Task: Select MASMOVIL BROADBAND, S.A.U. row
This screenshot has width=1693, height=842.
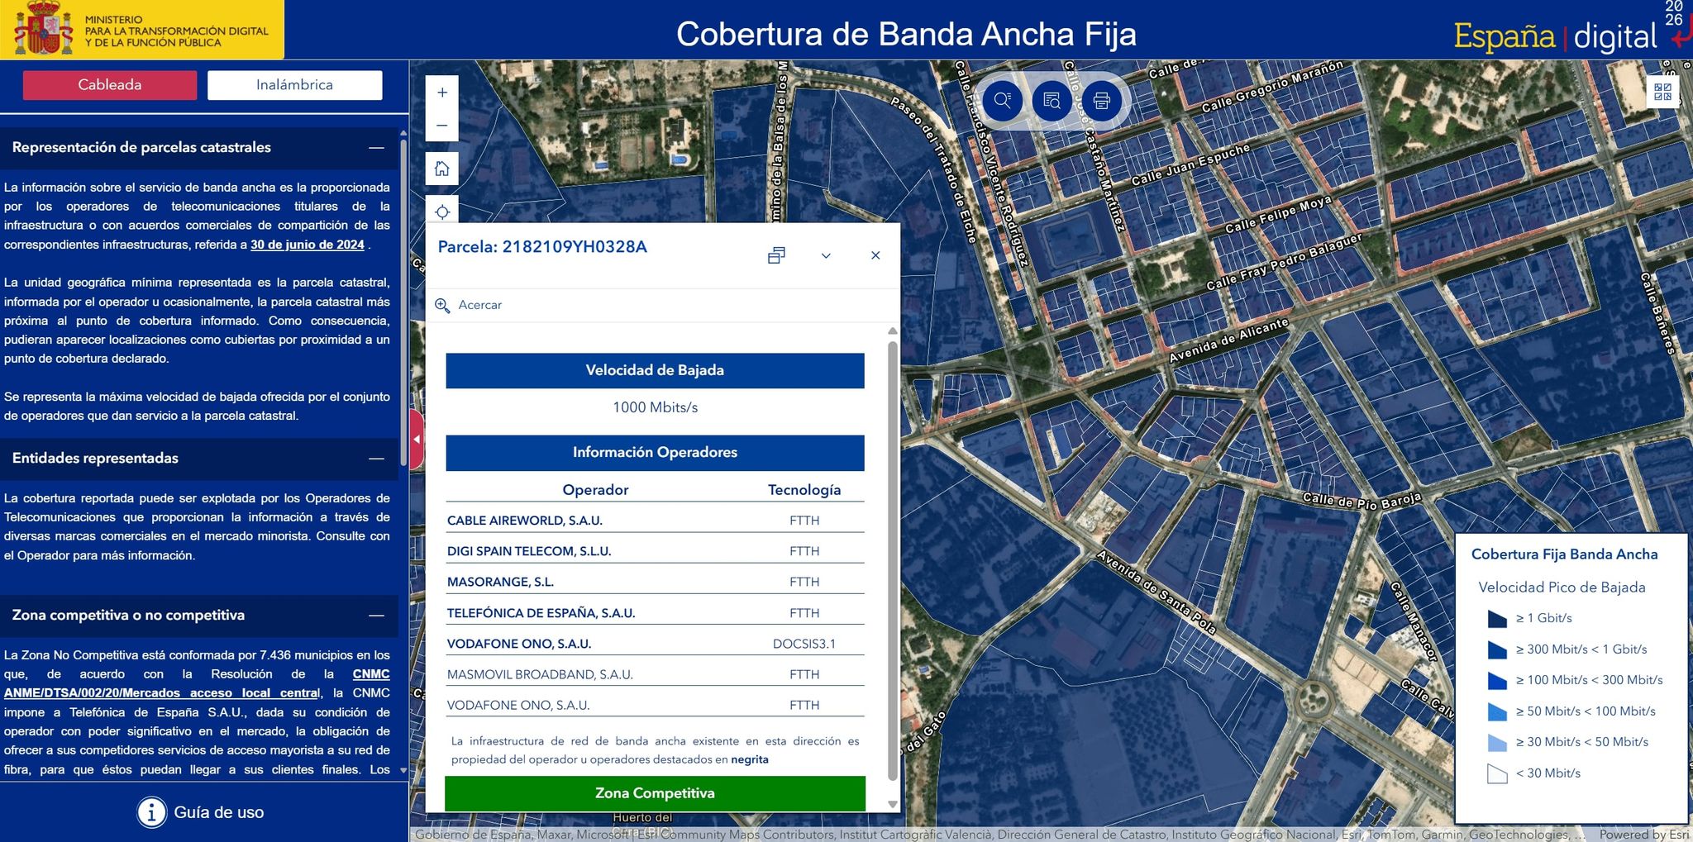Action: (x=655, y=674)
